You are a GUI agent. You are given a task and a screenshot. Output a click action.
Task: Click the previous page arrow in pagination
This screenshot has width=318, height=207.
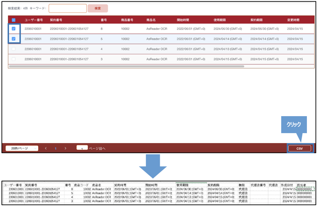[x=46, y=148]
